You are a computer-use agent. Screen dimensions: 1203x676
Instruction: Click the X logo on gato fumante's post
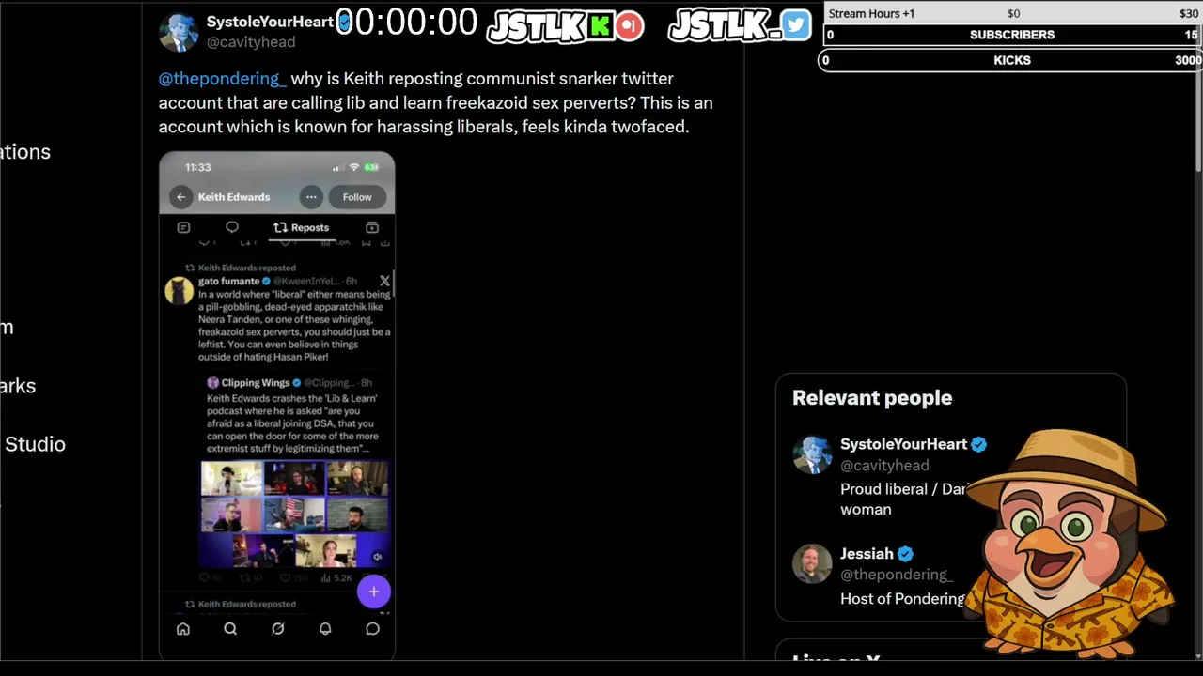coord(384,281)
